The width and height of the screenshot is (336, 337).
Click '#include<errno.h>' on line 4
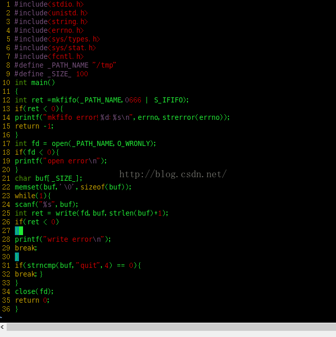coord(49,30)
